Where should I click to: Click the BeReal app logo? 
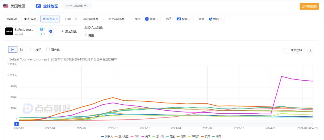(9, 31)
